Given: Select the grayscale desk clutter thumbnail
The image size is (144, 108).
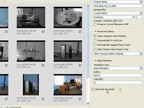Looking at the screenshot, I should point(31,17).
